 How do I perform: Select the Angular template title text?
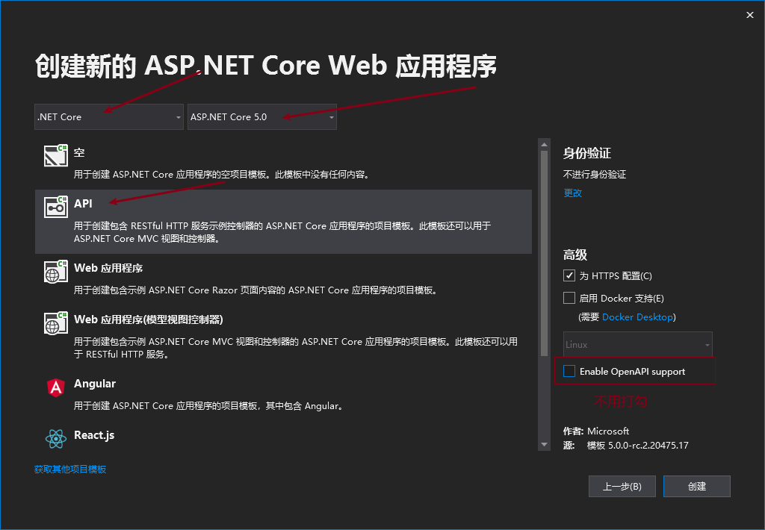[x=95, y=384]
